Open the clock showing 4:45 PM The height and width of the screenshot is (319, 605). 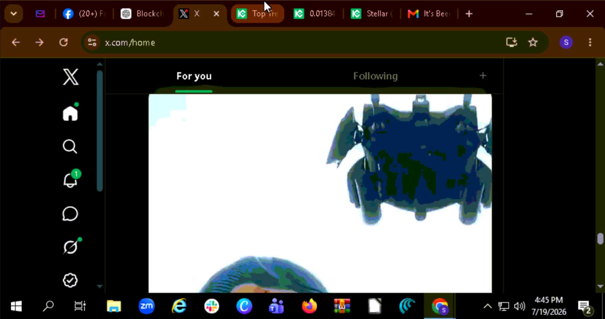coord(549,306)
